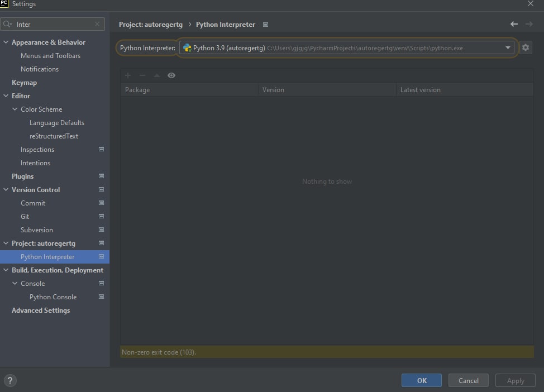The height and width of the screenshot is (392, 544).
Task: Click project-level icon beside Console
Action: coord(101,283)
